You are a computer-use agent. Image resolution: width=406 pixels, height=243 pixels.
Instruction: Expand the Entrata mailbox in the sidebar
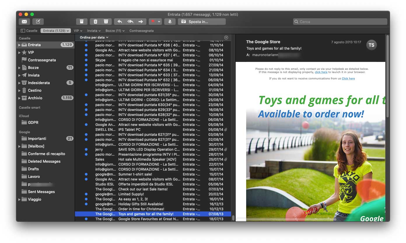[x=19, y=45]
